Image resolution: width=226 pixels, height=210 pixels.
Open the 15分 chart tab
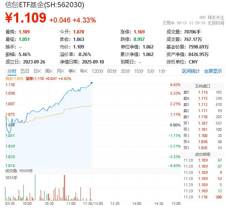[139, 71]
